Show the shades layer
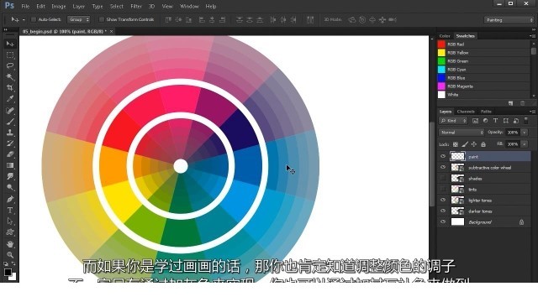538x302 pixels. (443, 179)
